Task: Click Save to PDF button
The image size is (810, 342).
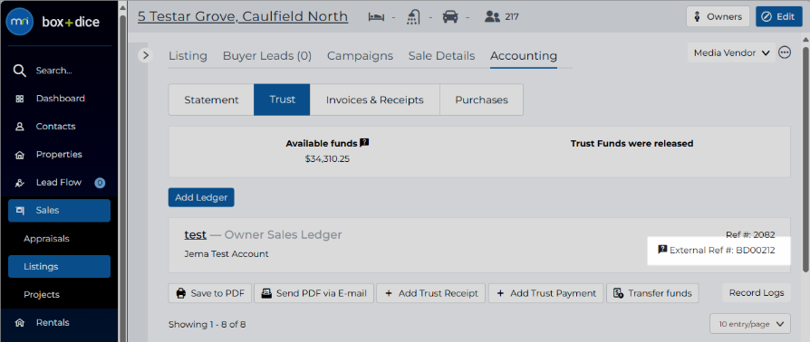Action: click(210, 293)
